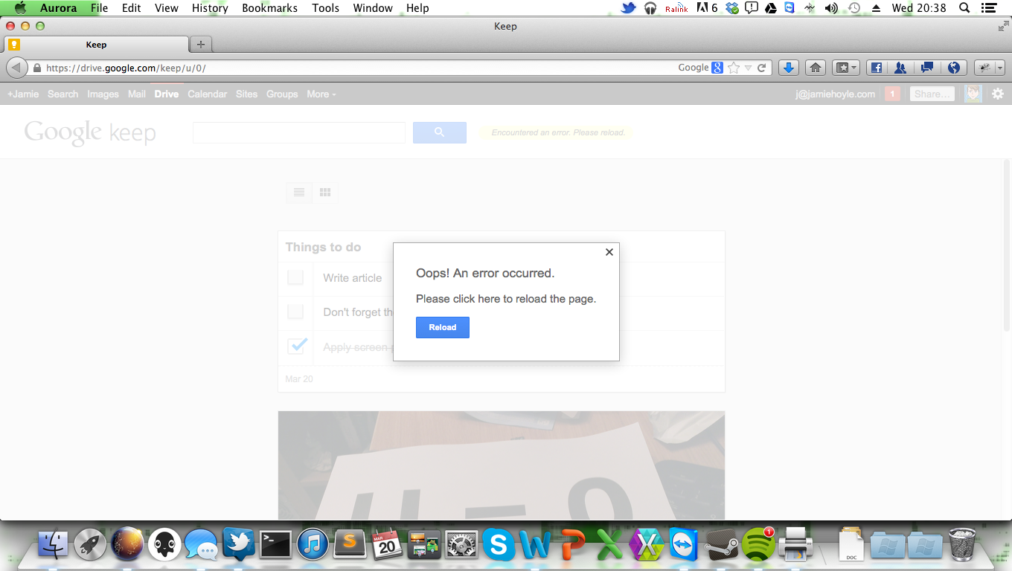
Task: Open the File menu
Action: (99, 8)
